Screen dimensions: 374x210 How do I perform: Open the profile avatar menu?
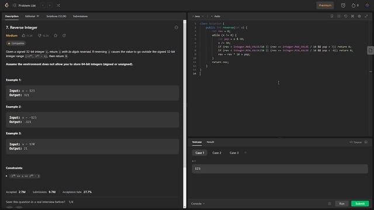click(367, 5)
